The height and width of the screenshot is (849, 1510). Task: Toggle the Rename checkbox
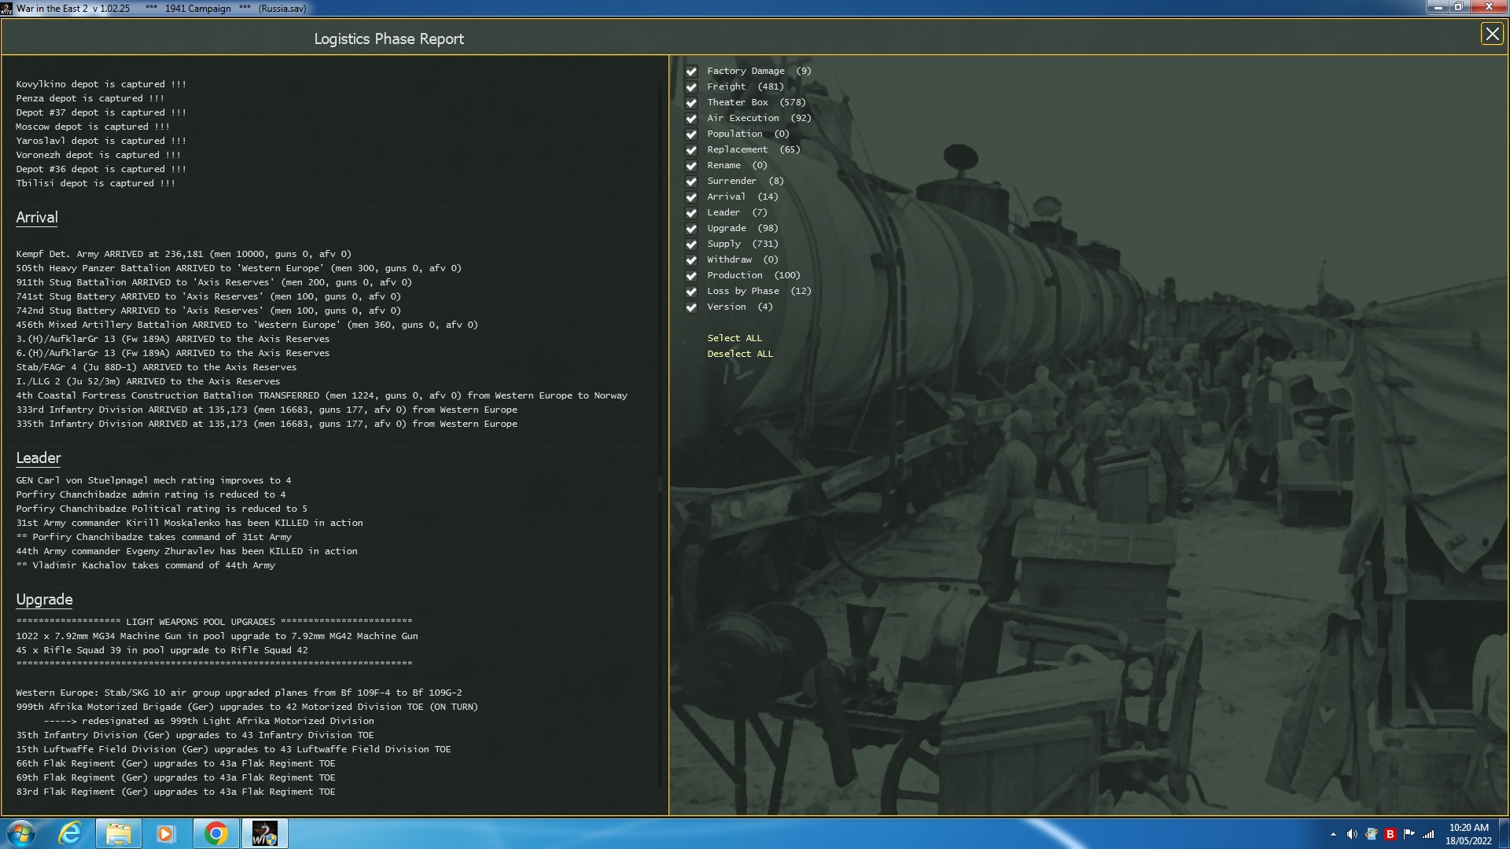coord(691,166)
